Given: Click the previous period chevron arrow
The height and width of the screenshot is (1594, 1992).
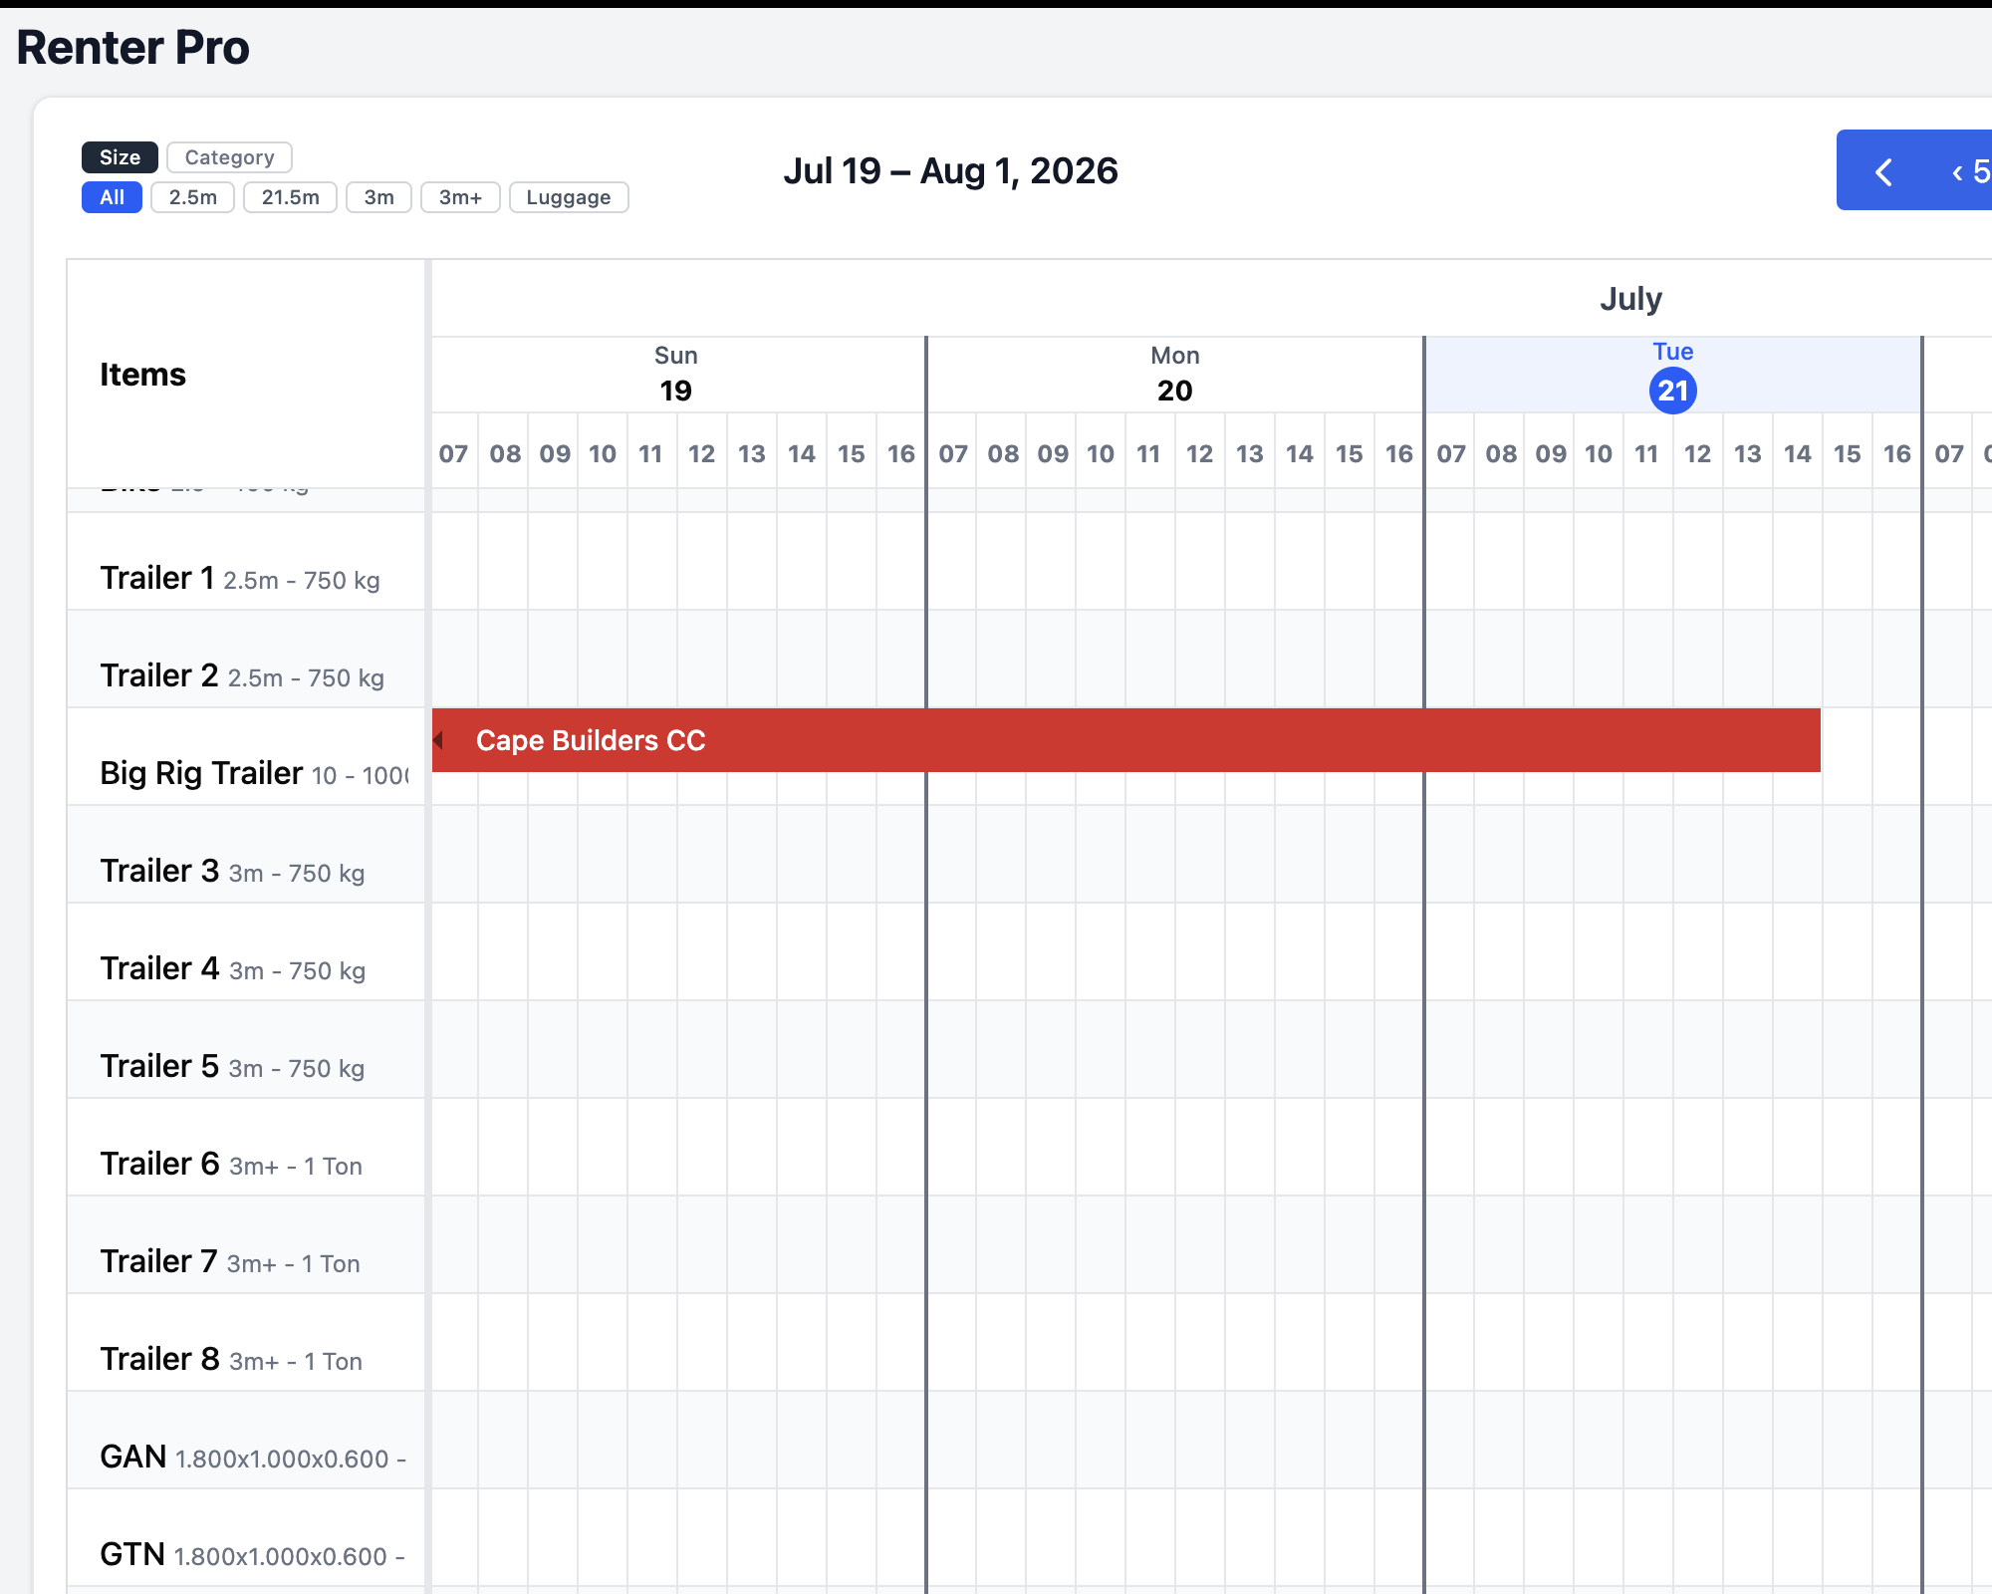Looking at the screenshot, I should tap(1883, 171).
